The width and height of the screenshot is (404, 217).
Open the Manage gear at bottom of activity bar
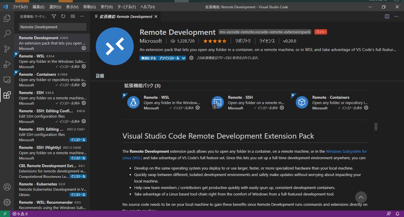(x=7, y=202)
